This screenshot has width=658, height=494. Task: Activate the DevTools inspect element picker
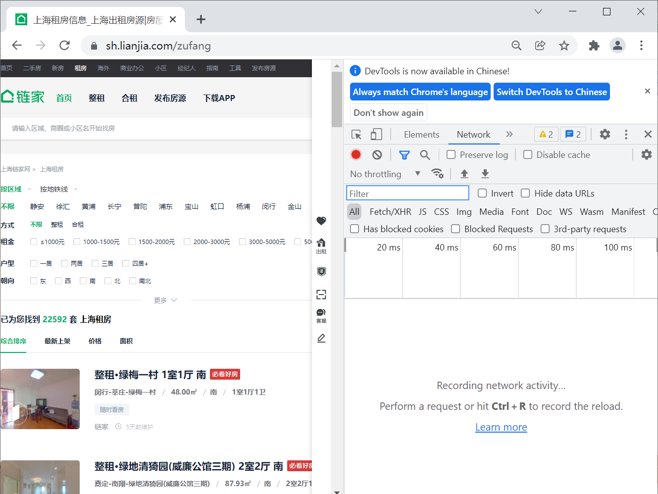pos(356,134)
